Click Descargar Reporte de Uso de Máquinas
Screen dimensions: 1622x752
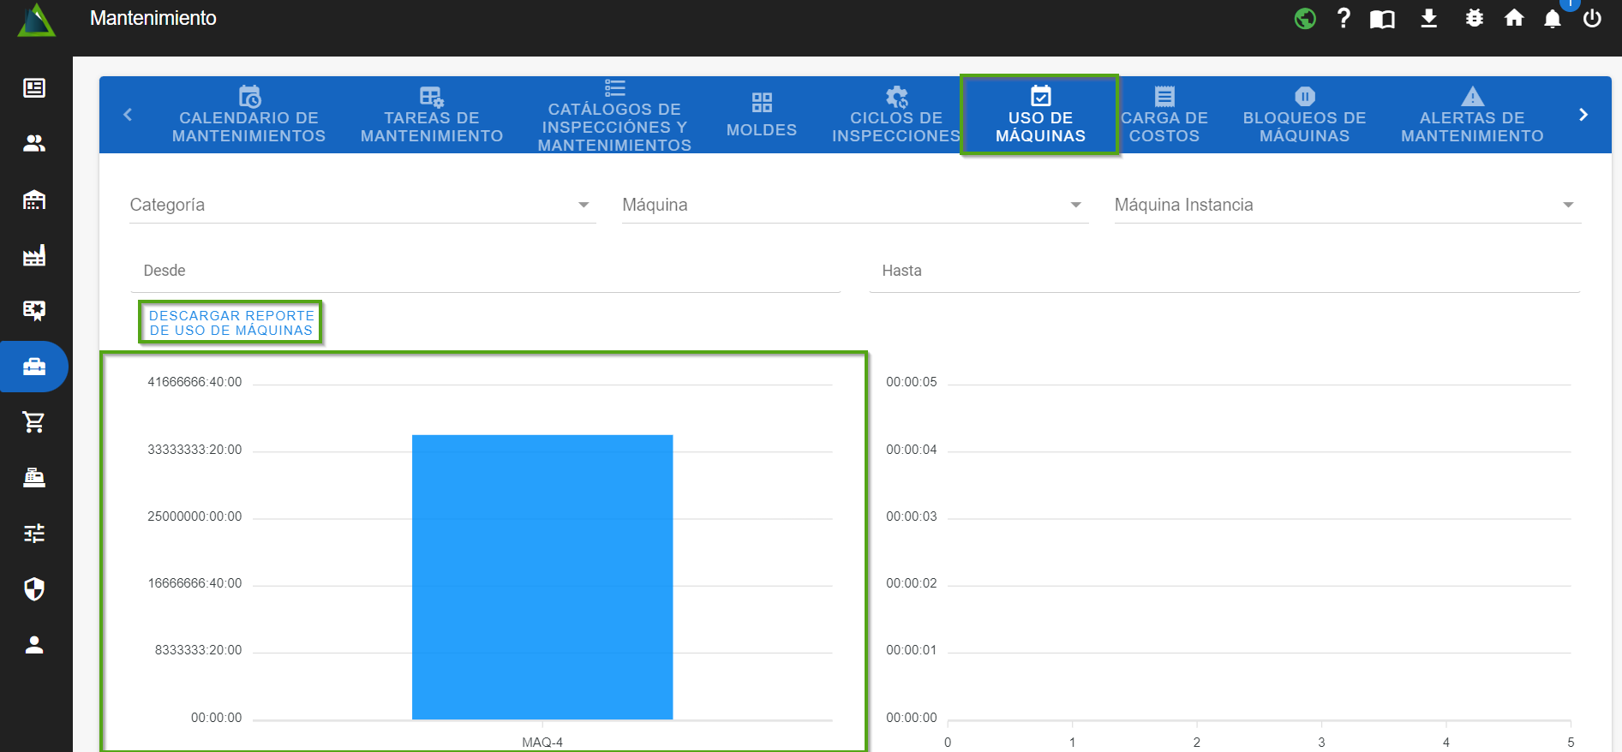231,323
